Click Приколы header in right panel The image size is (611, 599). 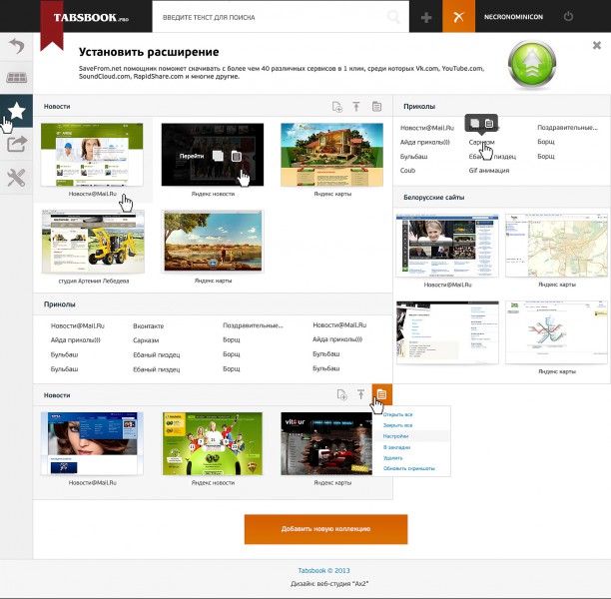[419, 107]
